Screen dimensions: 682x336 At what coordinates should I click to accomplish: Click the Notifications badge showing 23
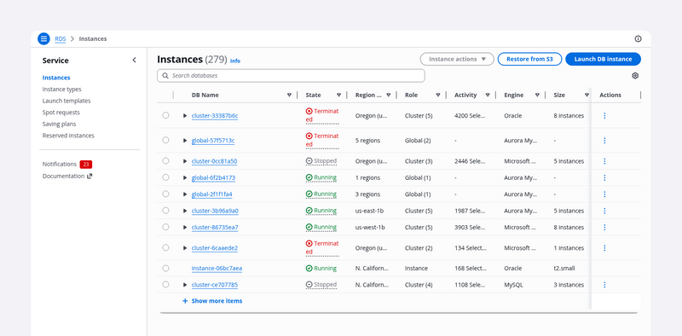(x=86, y=165)
